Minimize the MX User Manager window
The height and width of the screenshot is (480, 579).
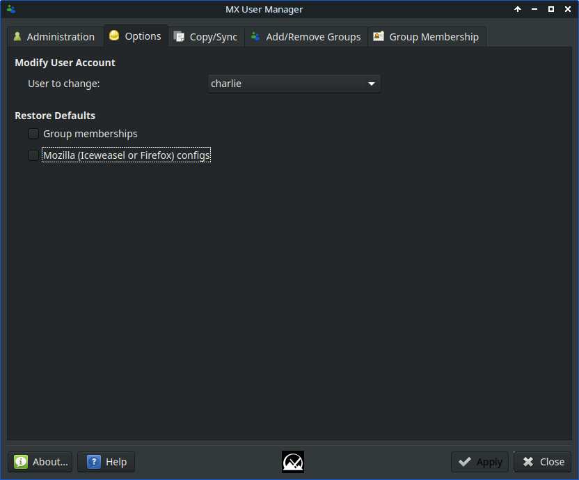534,9
